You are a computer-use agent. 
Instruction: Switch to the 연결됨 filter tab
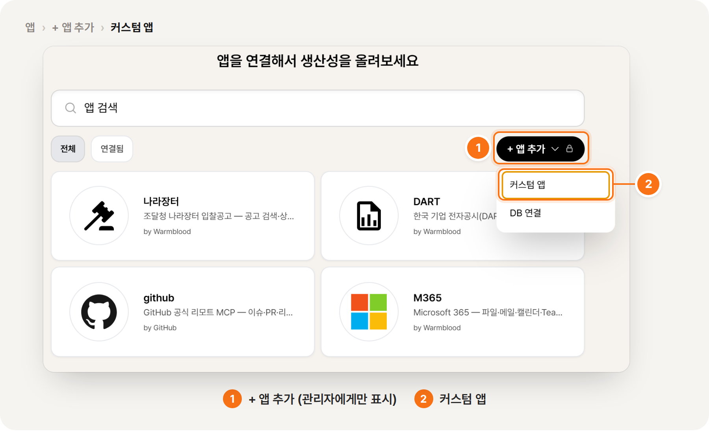[x=112, y=149]
